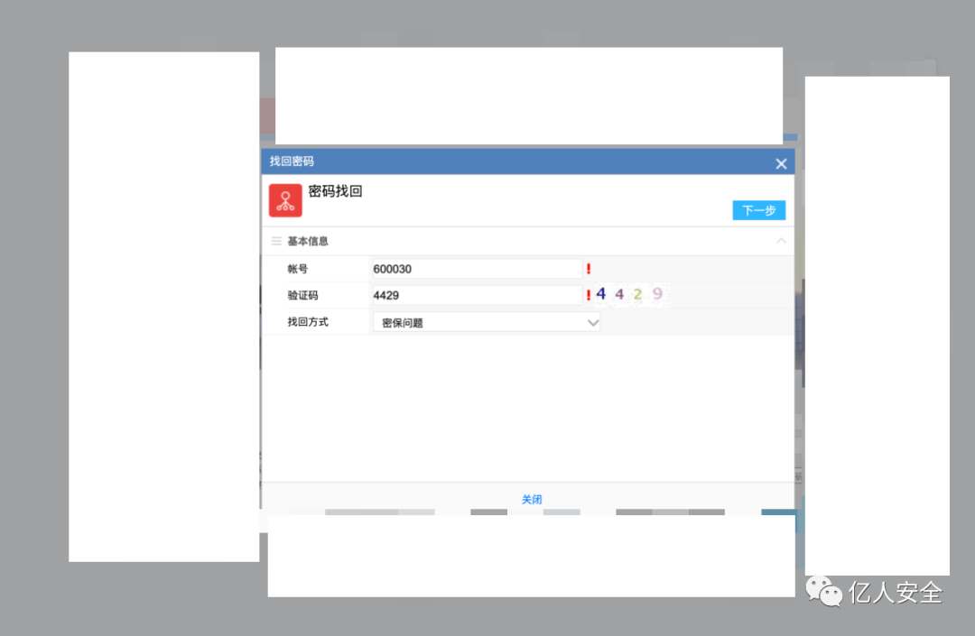Image resolution: width=975 pixels, height=636 pixels.
Task: Open the 找回方式 dropdown
Action: (486, 321)
